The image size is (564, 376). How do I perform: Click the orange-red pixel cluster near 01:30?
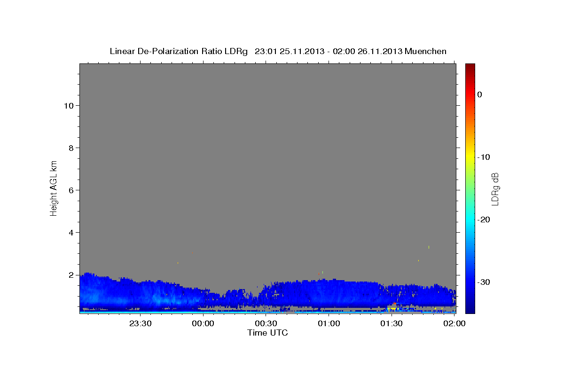pos(394,304)
